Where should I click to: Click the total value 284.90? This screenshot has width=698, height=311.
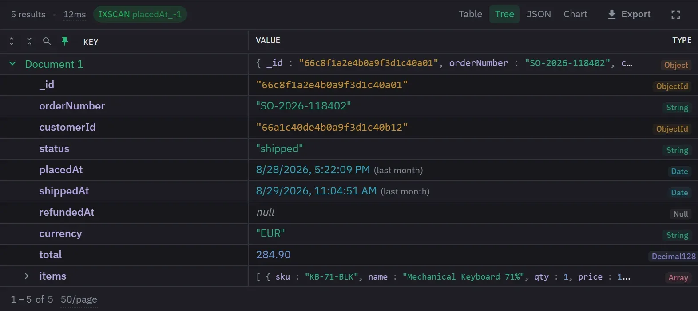273,255
